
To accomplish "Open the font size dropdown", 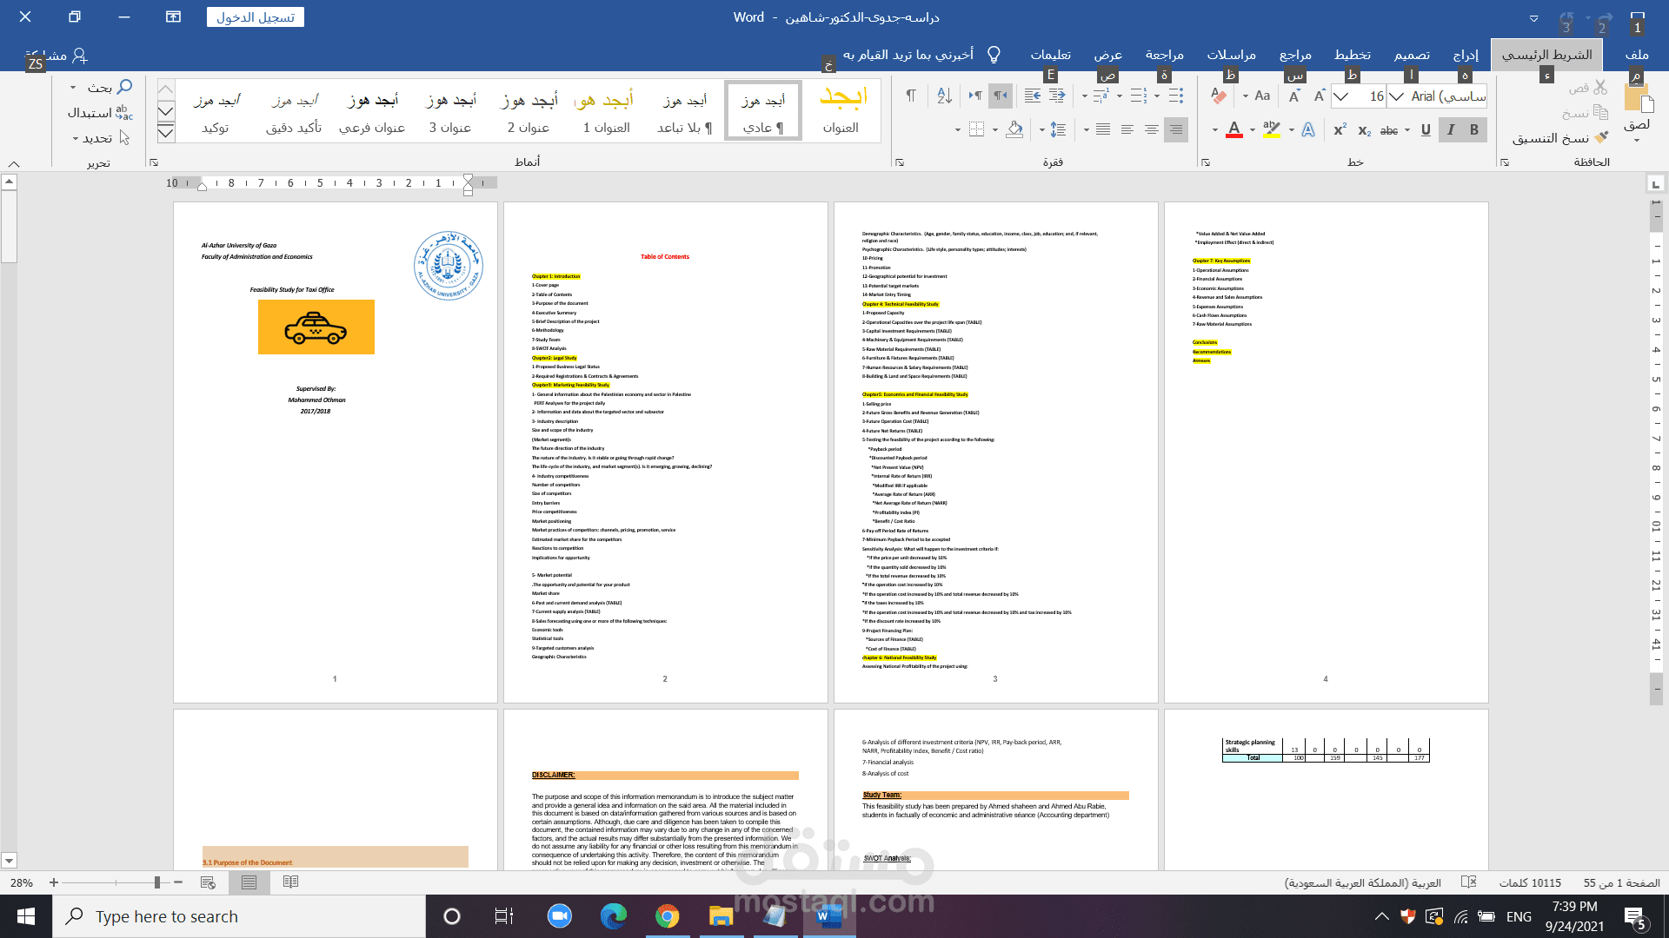I will point(1341,96).
